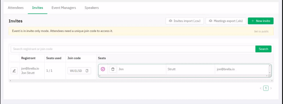The image size is (283, 104).
Task: Click the table's horizontal scrollbar right arrow
Action: 272,81
